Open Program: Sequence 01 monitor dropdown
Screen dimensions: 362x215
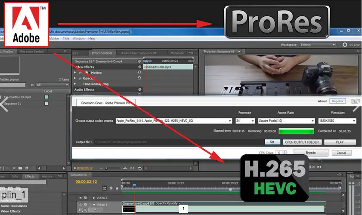tap(239, 52)
